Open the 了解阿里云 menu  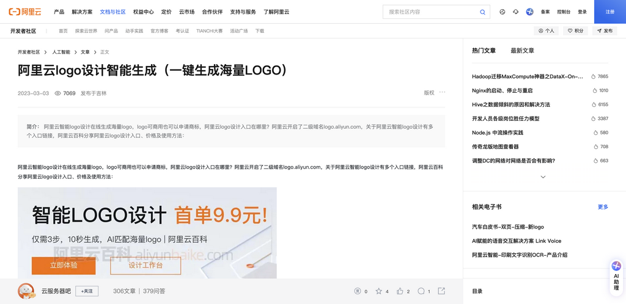pos(276,12)
